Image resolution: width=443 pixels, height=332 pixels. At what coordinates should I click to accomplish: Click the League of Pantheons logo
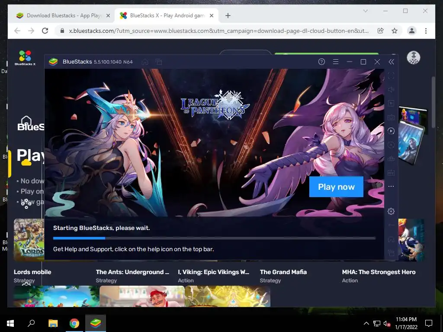click(x=215, y=105)
